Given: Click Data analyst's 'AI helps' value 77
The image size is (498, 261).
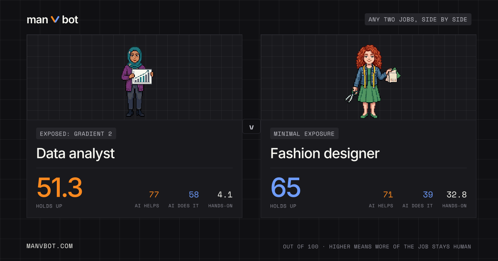Looking at the screenshot, I should 154,195.
